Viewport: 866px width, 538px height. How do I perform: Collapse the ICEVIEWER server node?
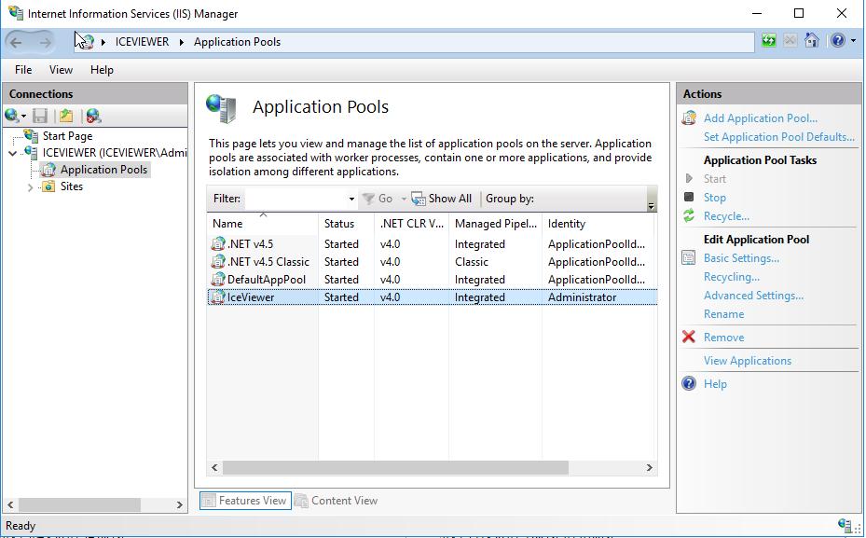12,153
